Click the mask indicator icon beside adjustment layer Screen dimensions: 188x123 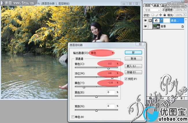coord(150,21)
